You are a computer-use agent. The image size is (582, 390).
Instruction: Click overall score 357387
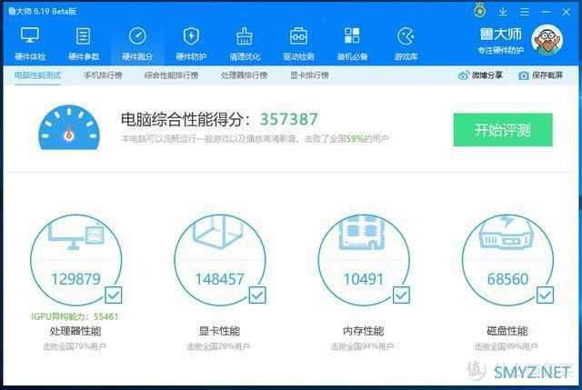click(289, 119)
